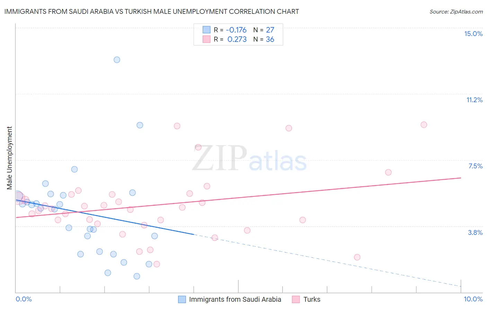Click the chart title text
Viewport: 487px width, 309px height.
pos(152,11)
